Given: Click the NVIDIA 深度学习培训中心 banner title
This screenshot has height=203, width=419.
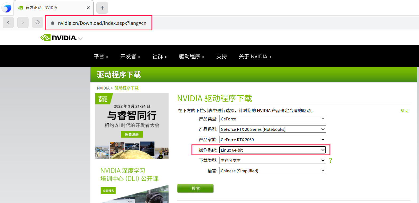Looking at the screenshot, I should pyautogui.click(x=129, y=174).
